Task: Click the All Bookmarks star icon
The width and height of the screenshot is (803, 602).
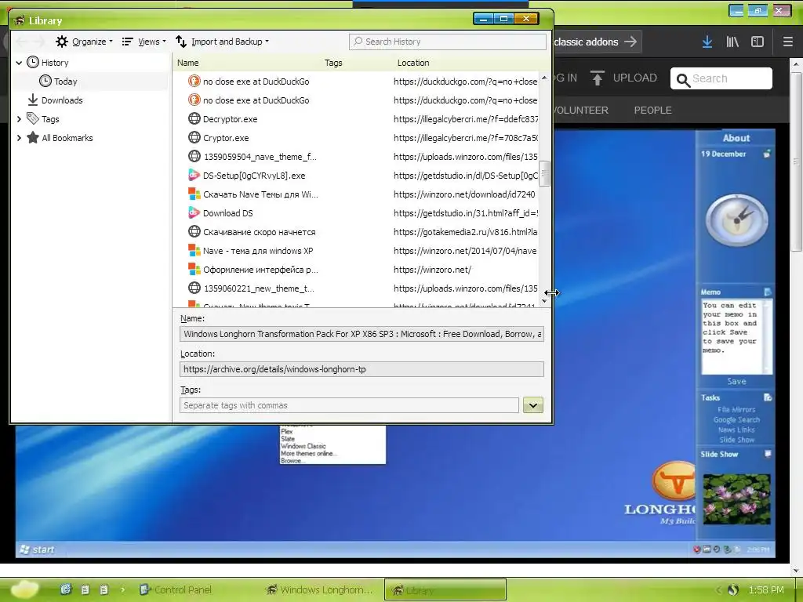Action: 33,137
